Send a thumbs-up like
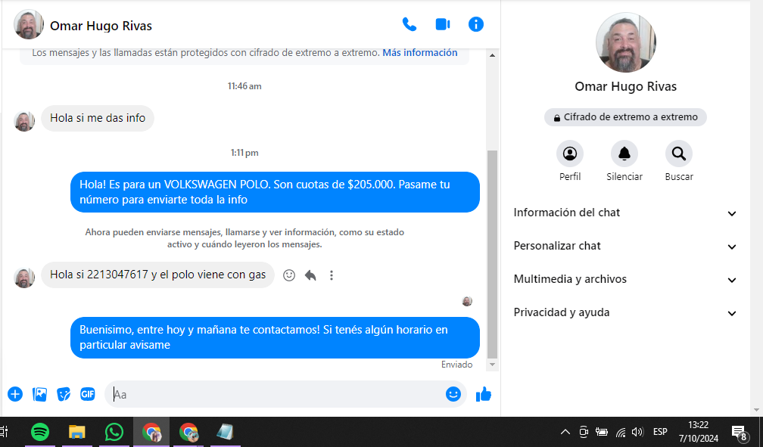Screen dimensions: 763x447 [483, 394]
